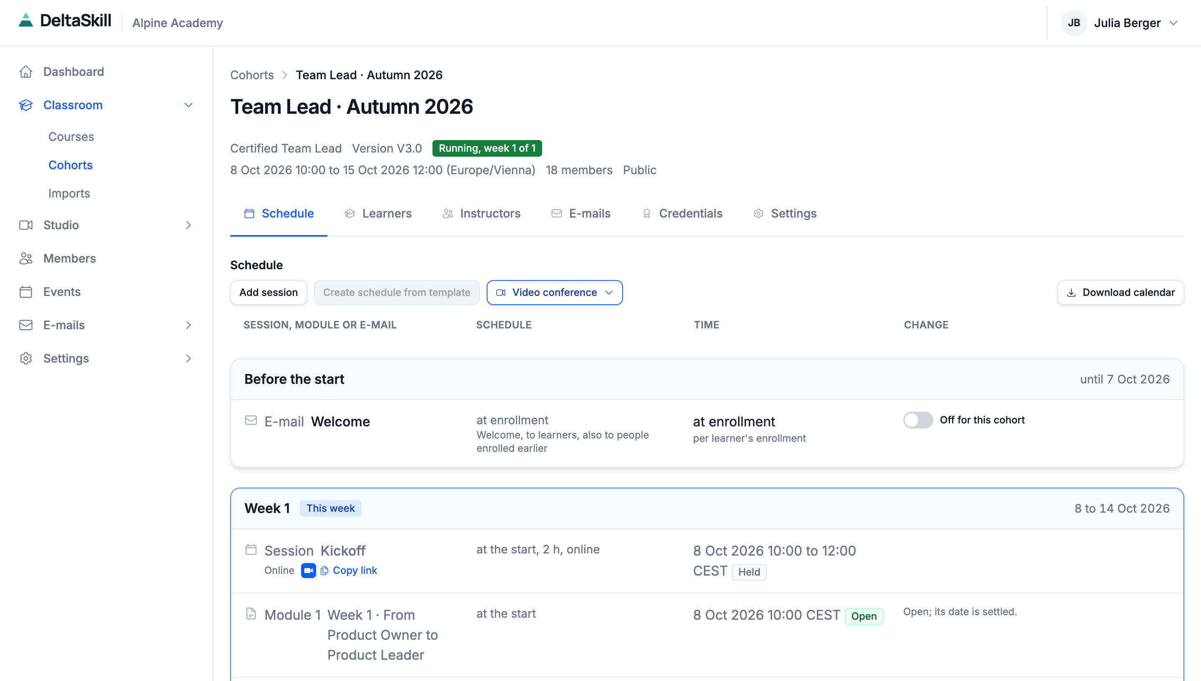
Task: Expand the sidebar Settings chevron
Action: coord(188,358)
